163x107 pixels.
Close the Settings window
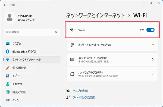tap(159, 3)
